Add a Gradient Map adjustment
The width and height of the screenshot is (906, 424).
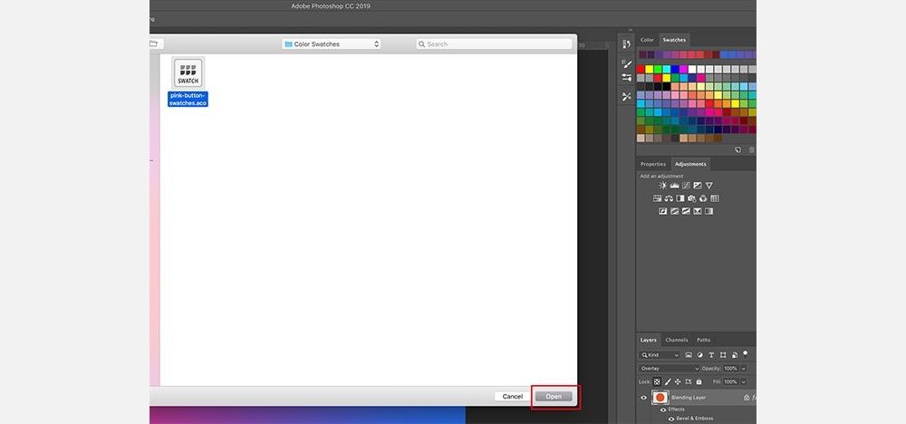709,211
